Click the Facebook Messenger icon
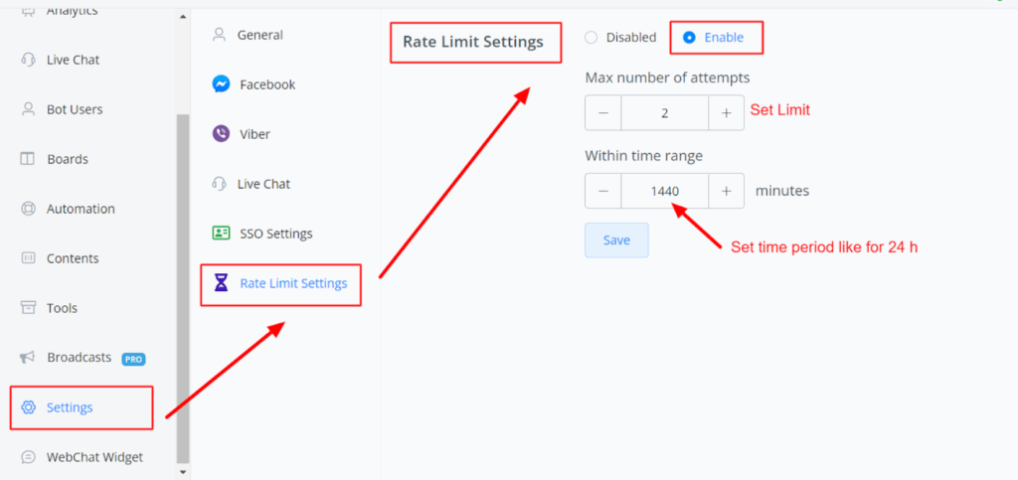Screen dimensions: 1018x480 [x=221, y=84]
